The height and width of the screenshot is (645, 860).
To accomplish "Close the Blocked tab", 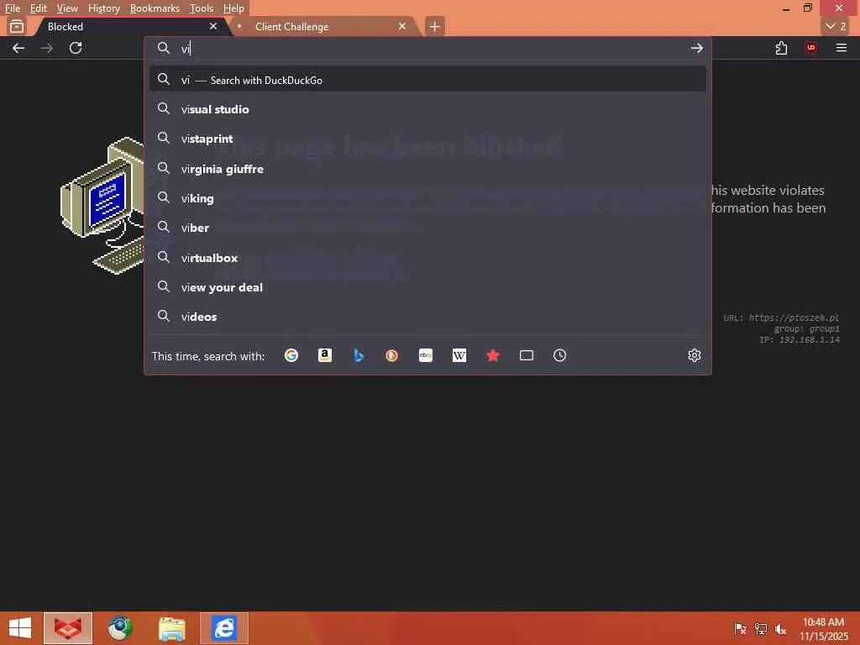I will point(213,26).
